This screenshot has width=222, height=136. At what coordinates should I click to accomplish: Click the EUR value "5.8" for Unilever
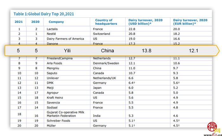[176, 78]
